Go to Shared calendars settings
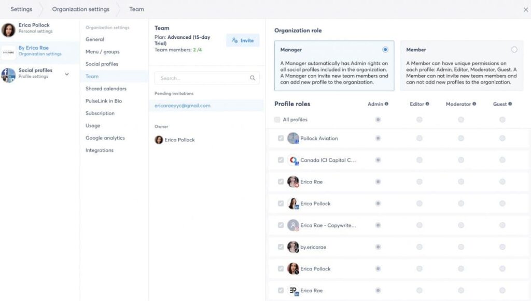Viewport: 531px width, 301px height. [x=106, y=89]
